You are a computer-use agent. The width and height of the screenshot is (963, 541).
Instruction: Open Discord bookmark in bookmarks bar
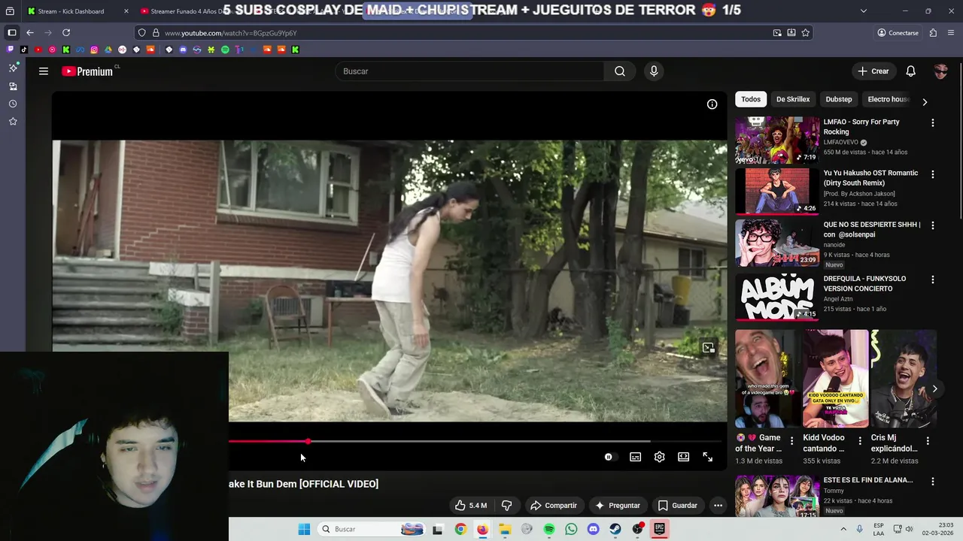(183, 50)
